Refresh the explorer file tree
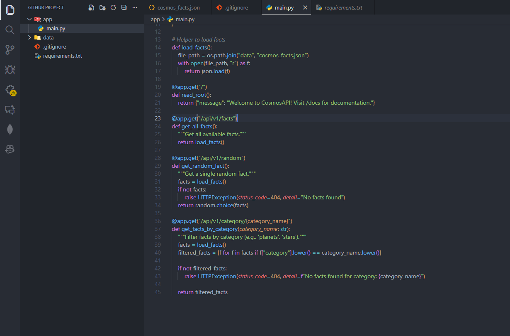The image size is (510, 336). coord(113,7)
